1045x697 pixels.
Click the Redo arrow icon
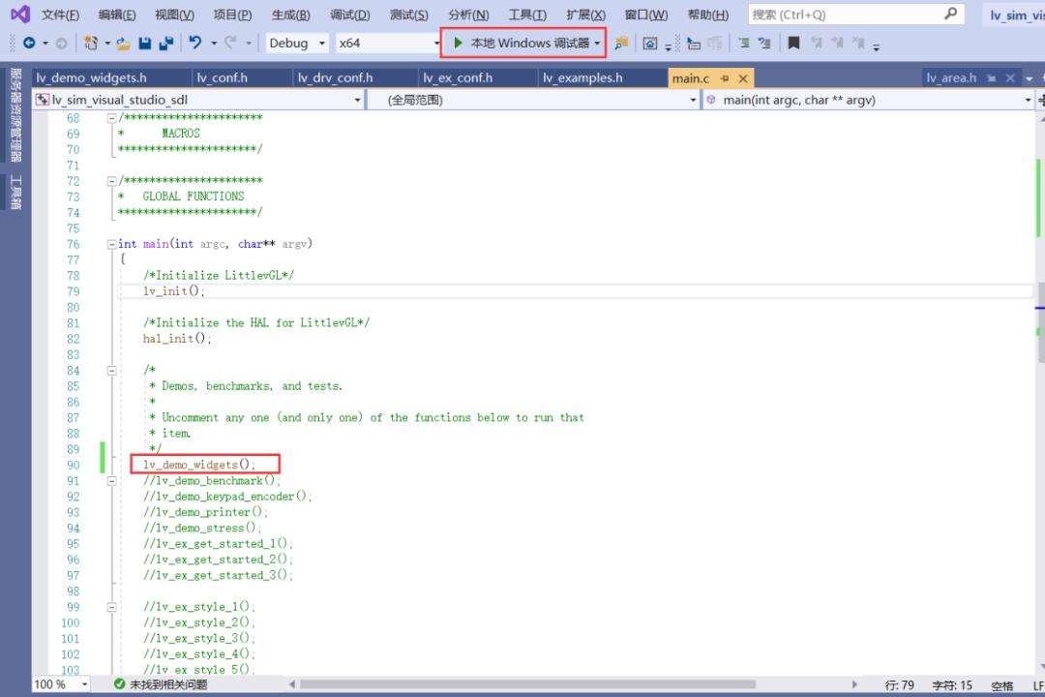(230, 43)
